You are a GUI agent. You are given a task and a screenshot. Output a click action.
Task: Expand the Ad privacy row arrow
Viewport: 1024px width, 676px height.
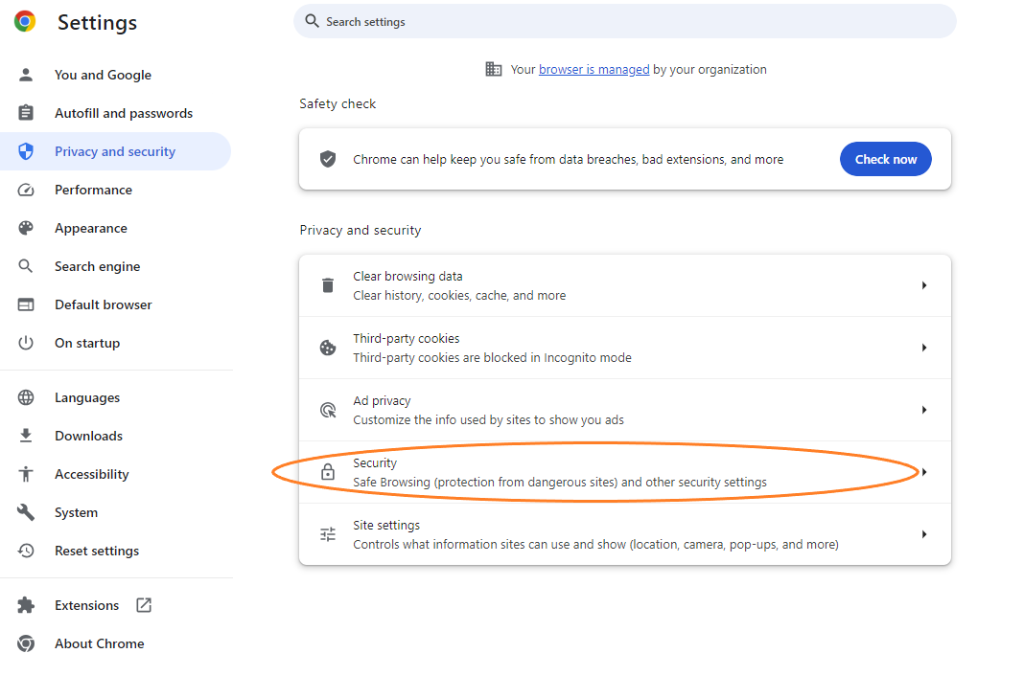[x=924, y=410]
